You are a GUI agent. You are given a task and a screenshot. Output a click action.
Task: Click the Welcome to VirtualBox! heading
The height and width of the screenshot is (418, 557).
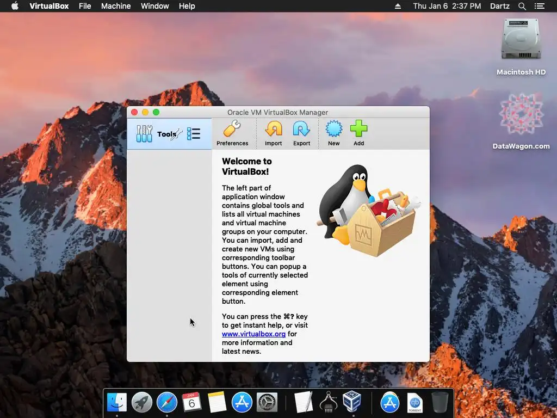pos(247,167)
